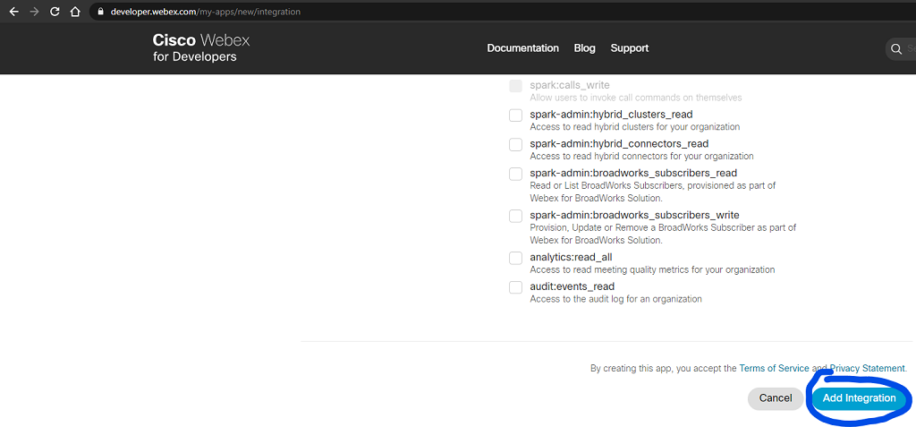The width and height of the screenshot is (916, 427).
Task: Go to the Blog menu item
Action: tap(584, 48)
